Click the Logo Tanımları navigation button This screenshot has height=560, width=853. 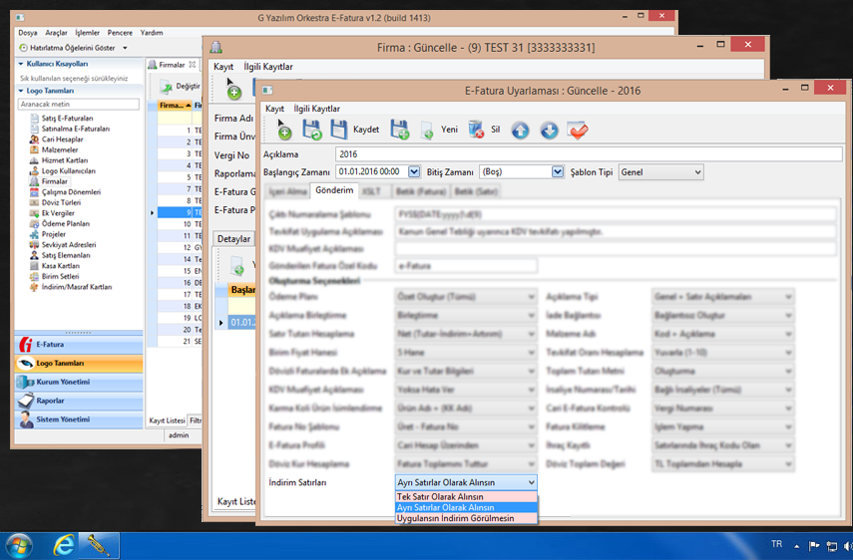[x=79, y=364]
